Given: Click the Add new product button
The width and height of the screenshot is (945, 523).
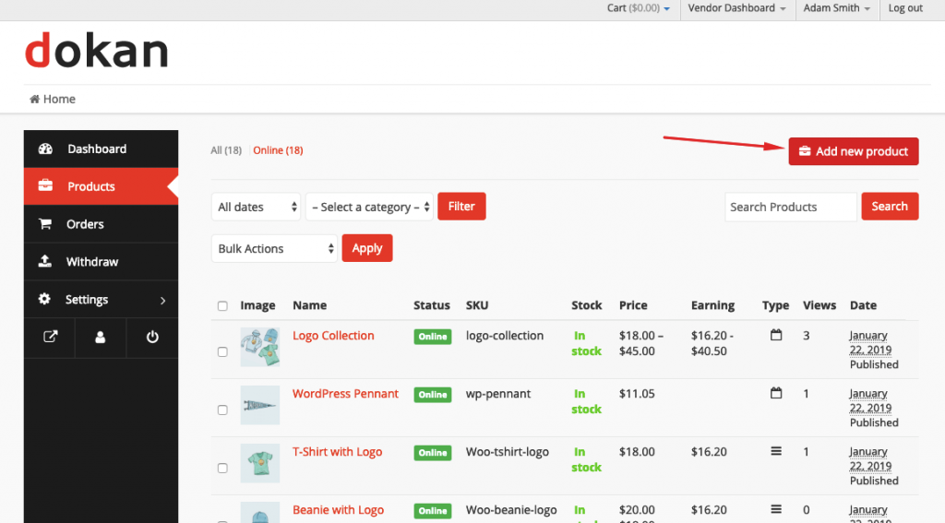Looking at the screenshot, I should (x=854, y=151).
